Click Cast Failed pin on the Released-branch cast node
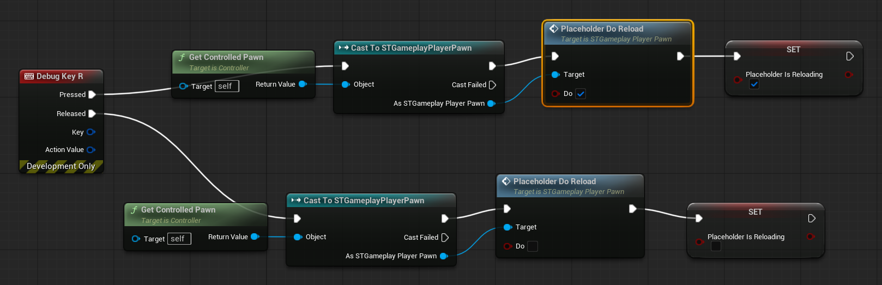The height and width of the screenshot is (285, 882). pos(445,238)
